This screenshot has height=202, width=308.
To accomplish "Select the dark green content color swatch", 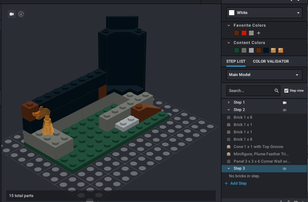I will coord(237,50).
